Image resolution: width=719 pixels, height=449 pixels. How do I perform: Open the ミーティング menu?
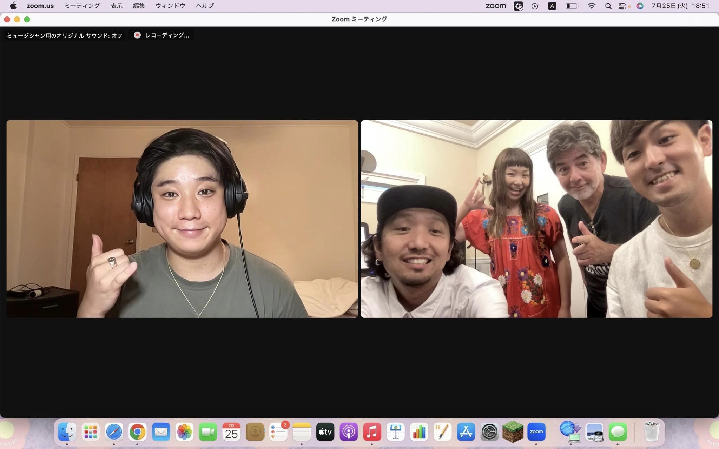[82, 6]
